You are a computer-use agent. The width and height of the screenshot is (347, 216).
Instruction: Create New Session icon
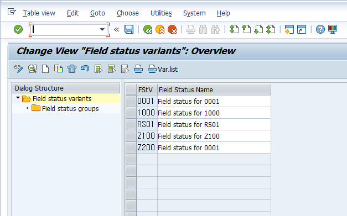(289, 29)
